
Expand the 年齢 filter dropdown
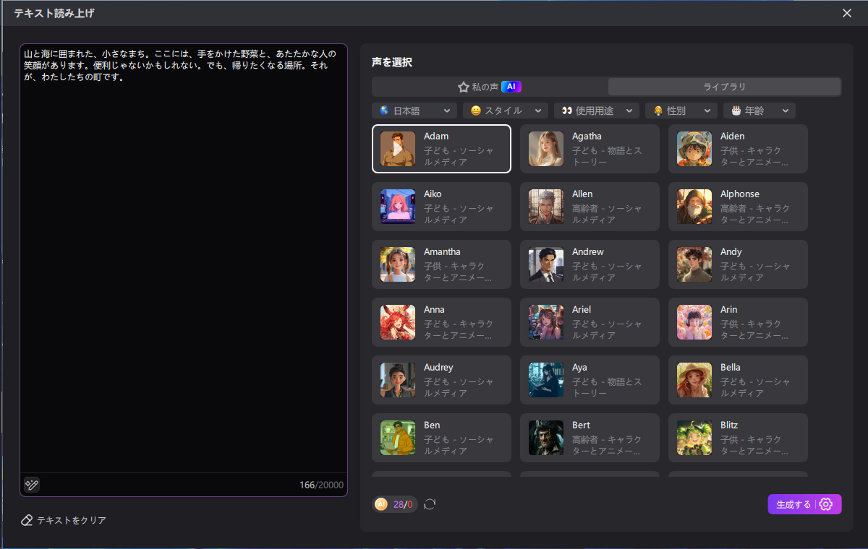tap(759, 110)
